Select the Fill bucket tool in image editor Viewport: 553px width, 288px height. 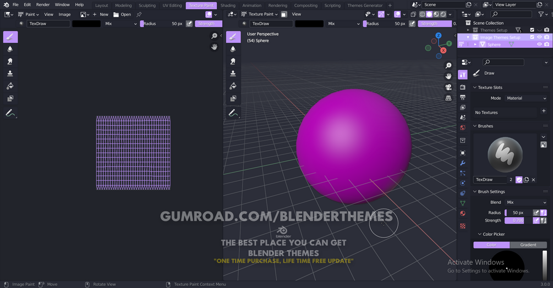click(x=10, y=86)
